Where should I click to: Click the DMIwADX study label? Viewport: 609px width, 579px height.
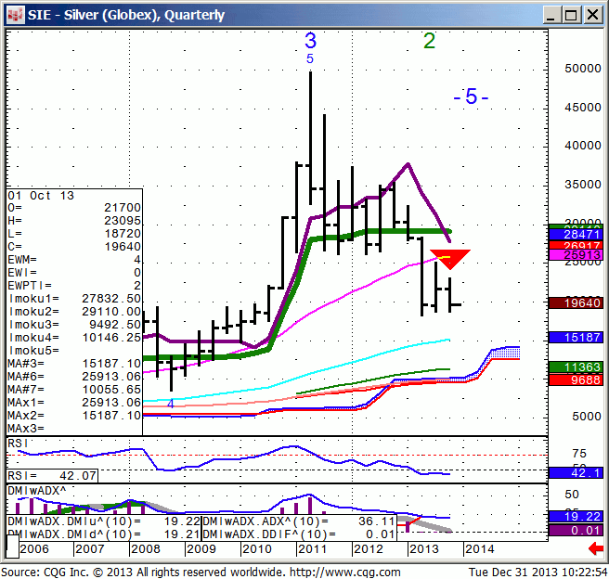coord(37,490)
